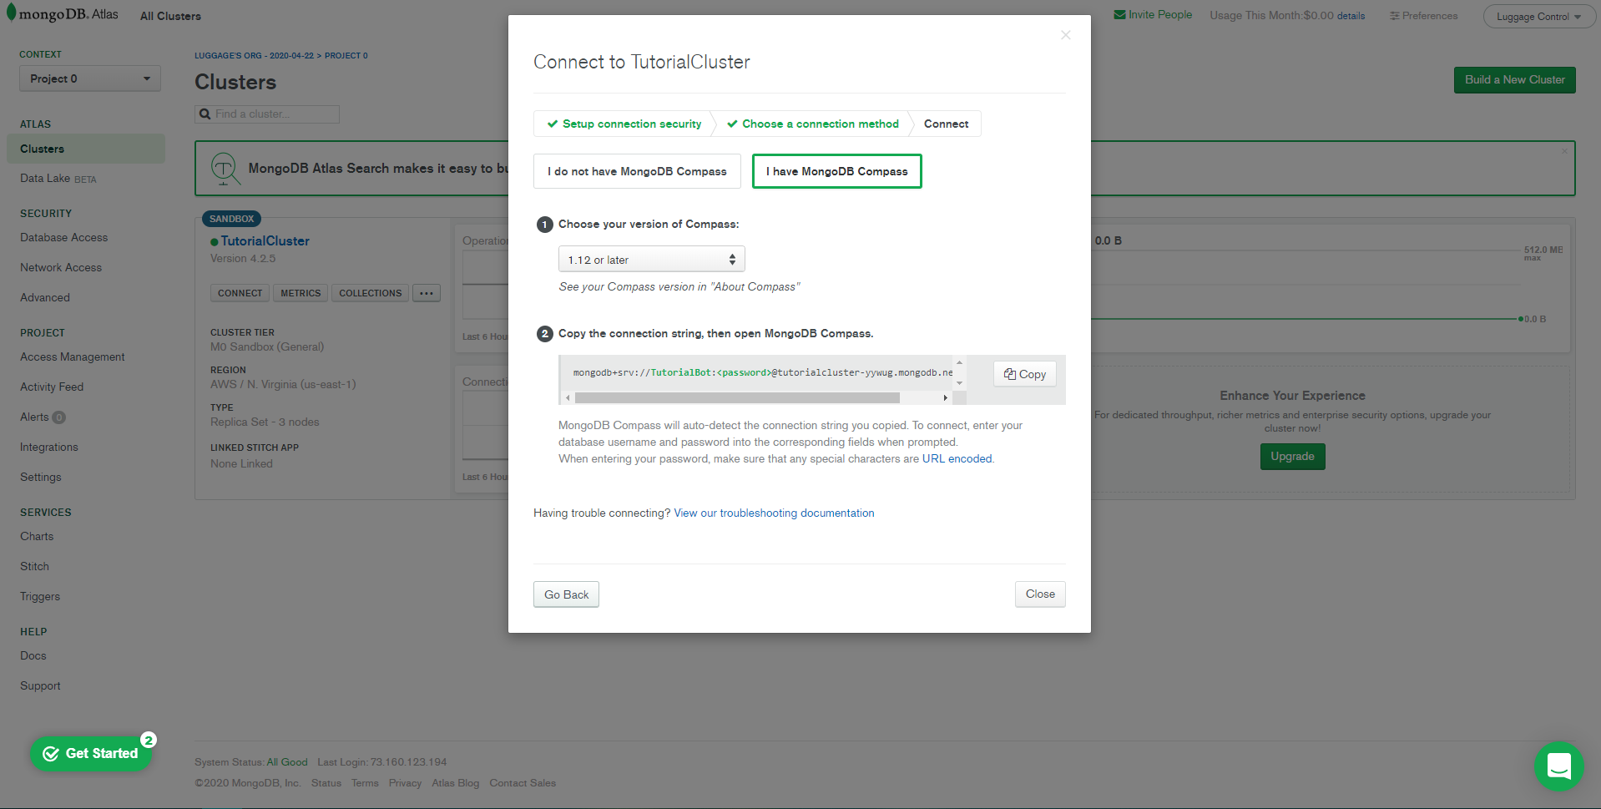Go to Setup connection security step
This screenshot has width=1601, height=809.
click(624, 124)
